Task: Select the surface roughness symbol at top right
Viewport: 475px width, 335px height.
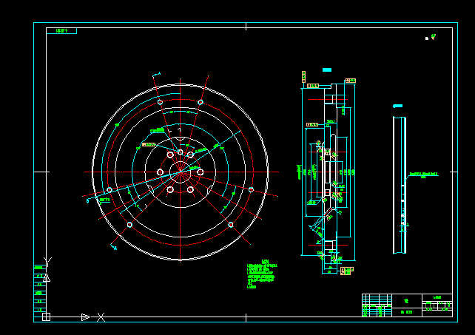Action: click(431, 37)
